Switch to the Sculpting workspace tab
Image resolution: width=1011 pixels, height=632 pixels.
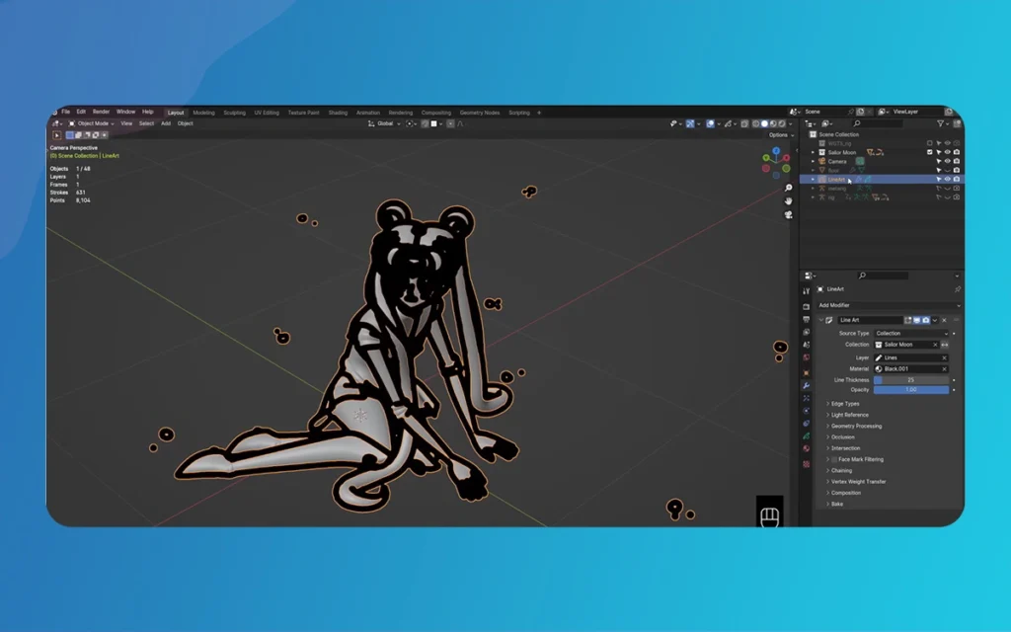tap(235, 113)
